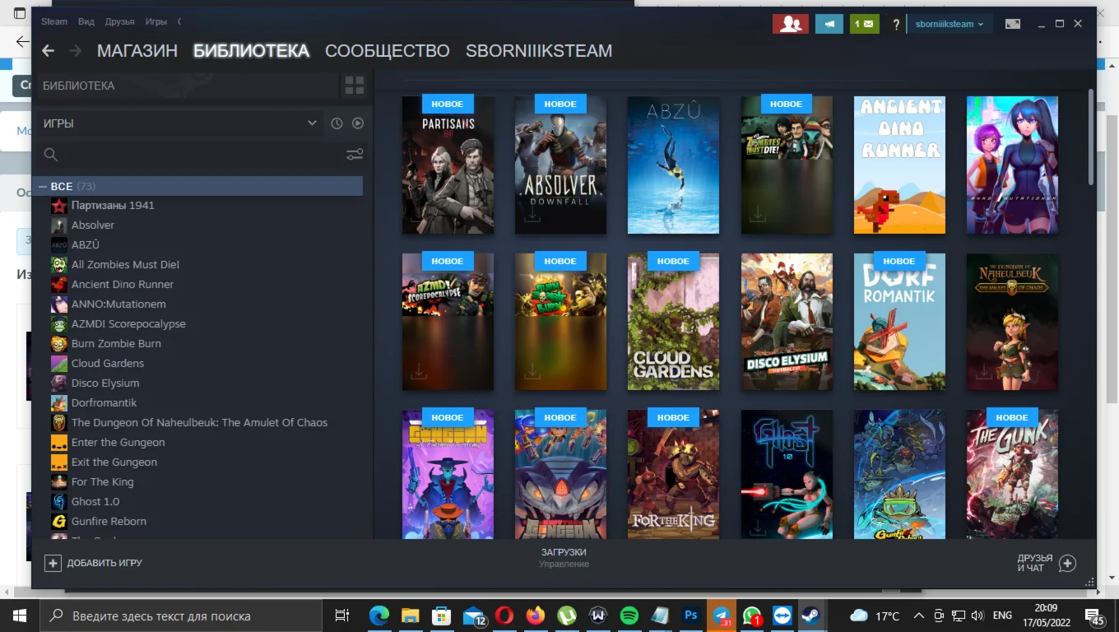
Task: Expand the ИГРЫ filter dropdown
Action: pyautogui.click(x=312, y=123)
